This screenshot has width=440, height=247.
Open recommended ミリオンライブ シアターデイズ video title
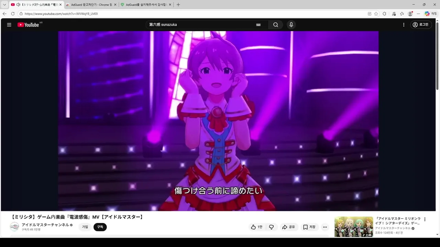pos(397,221)
